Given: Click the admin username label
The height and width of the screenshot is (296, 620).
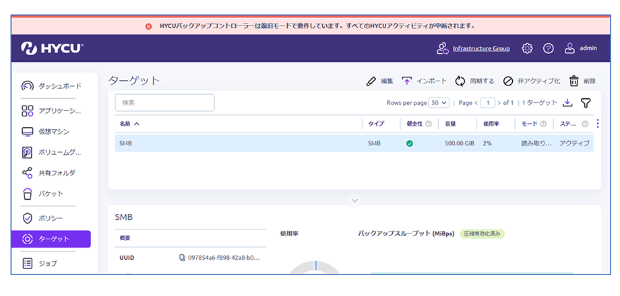Looking at the screenshot, I should (588, 48).
